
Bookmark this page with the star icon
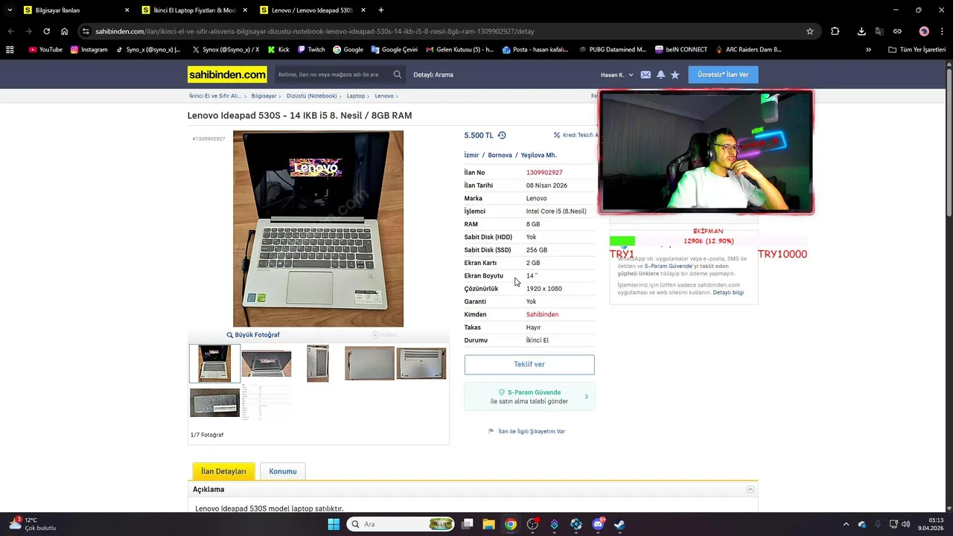[810, 31]
